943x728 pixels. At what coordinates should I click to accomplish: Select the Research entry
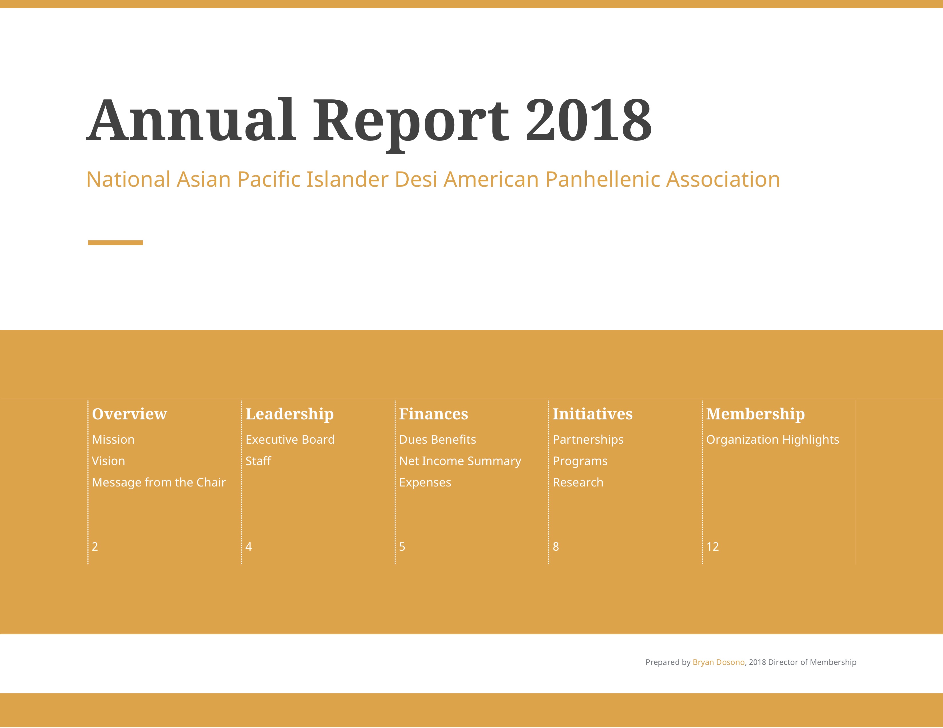click(x=578, y=482)
